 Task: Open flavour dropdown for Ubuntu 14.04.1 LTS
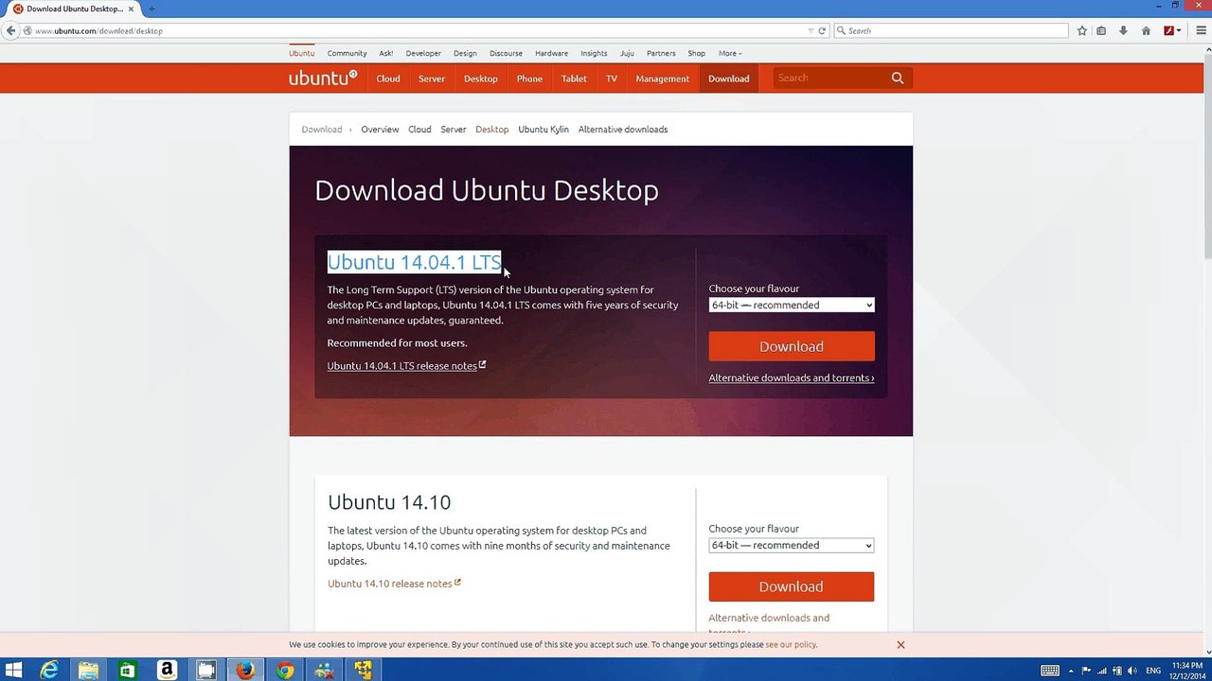(792, 305)
